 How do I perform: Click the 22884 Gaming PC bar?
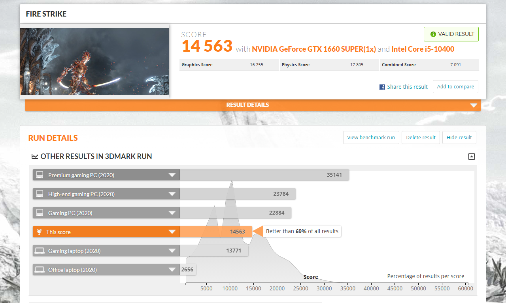pyautogui.click(x=236, y=213)
